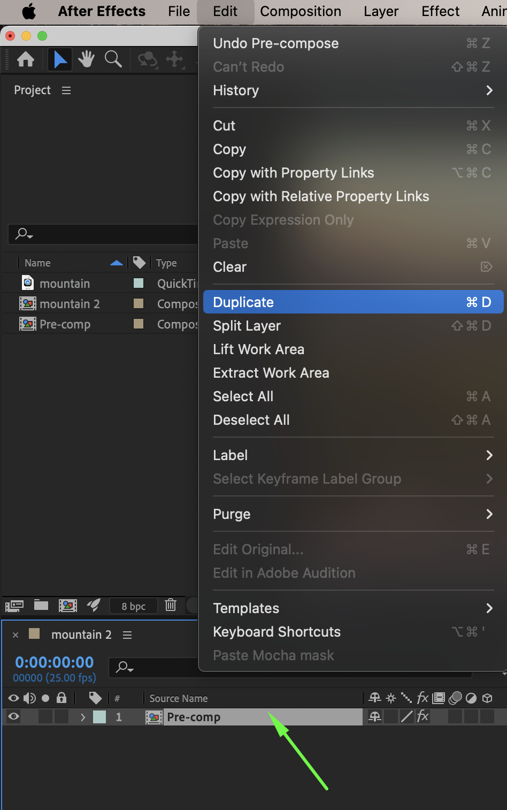Click the Project panel search field

point(104,234)
